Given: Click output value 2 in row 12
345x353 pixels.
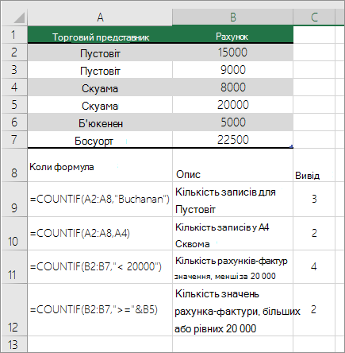Looking at the screenshot, I should (314, 310).
